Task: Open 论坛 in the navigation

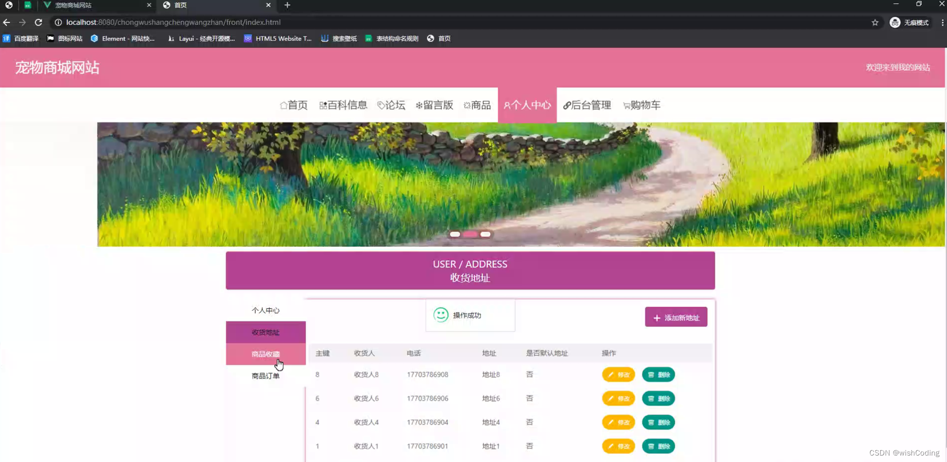Action: (391, 105)
